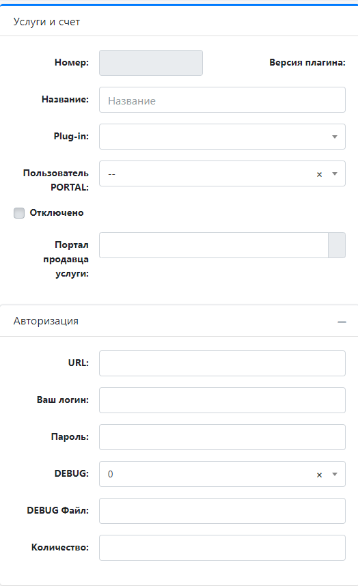Collapse the Авторизация panel with the minus icon
The height and width of the screenshot is (586, 358).
(x=342, y=322)
